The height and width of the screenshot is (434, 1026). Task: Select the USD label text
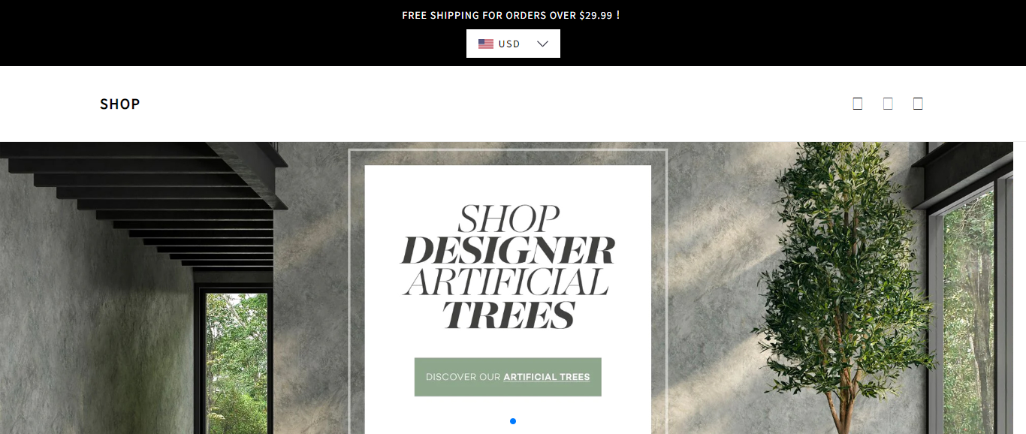(509, 44)
